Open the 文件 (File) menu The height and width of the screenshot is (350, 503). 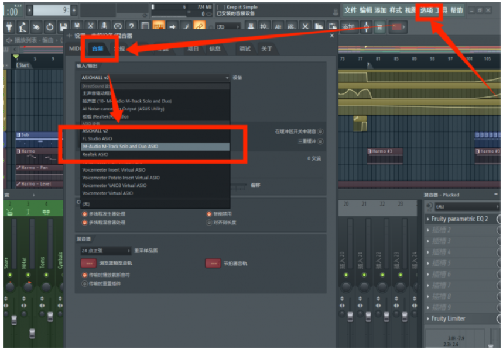coord(350,11)
